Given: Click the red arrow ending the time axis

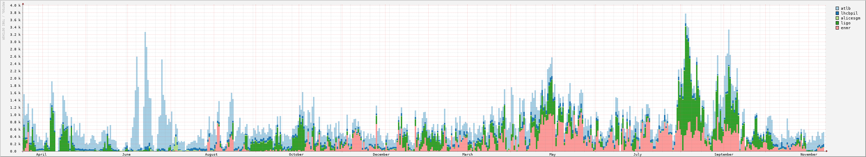Looking at the screenshot, I should (x=826, y=151).
